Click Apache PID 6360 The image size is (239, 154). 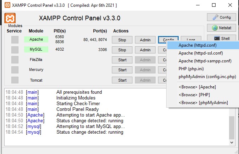pos(60,37)
